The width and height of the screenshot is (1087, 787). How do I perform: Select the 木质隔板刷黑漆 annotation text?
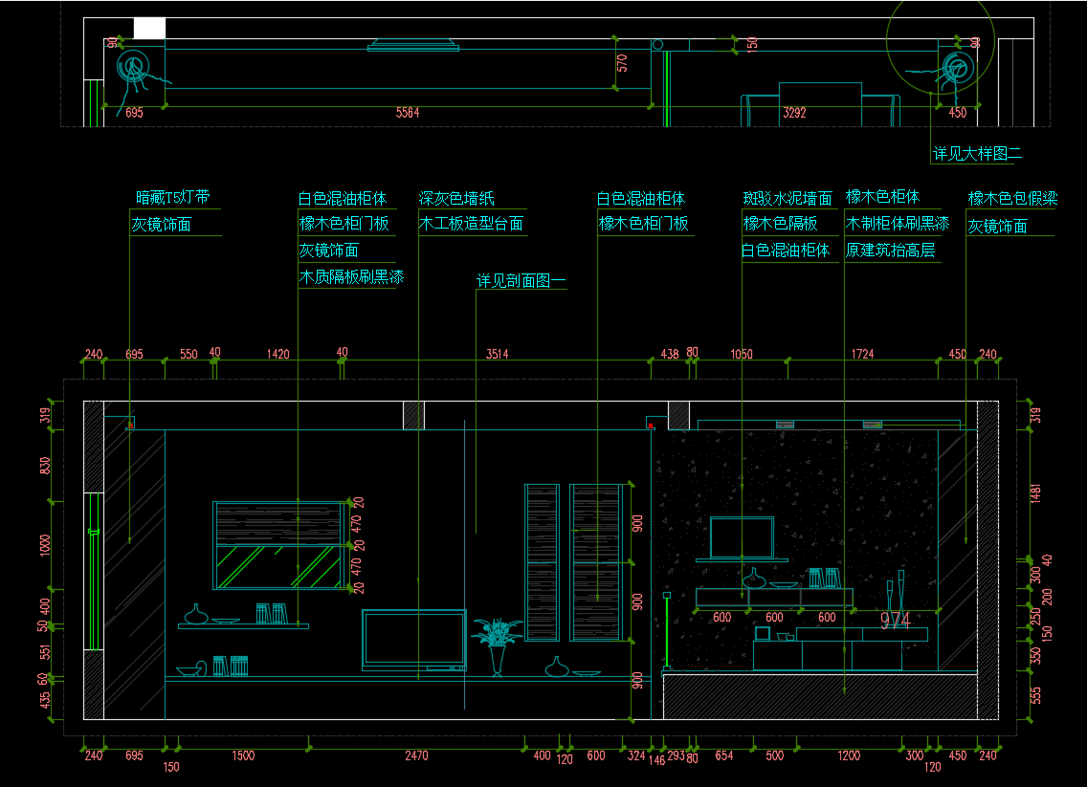351,277
